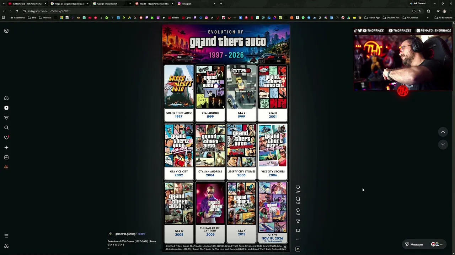The image size is (455, 255).
Task: Save the reel with the bookmark icon
Action: point(298,231)
